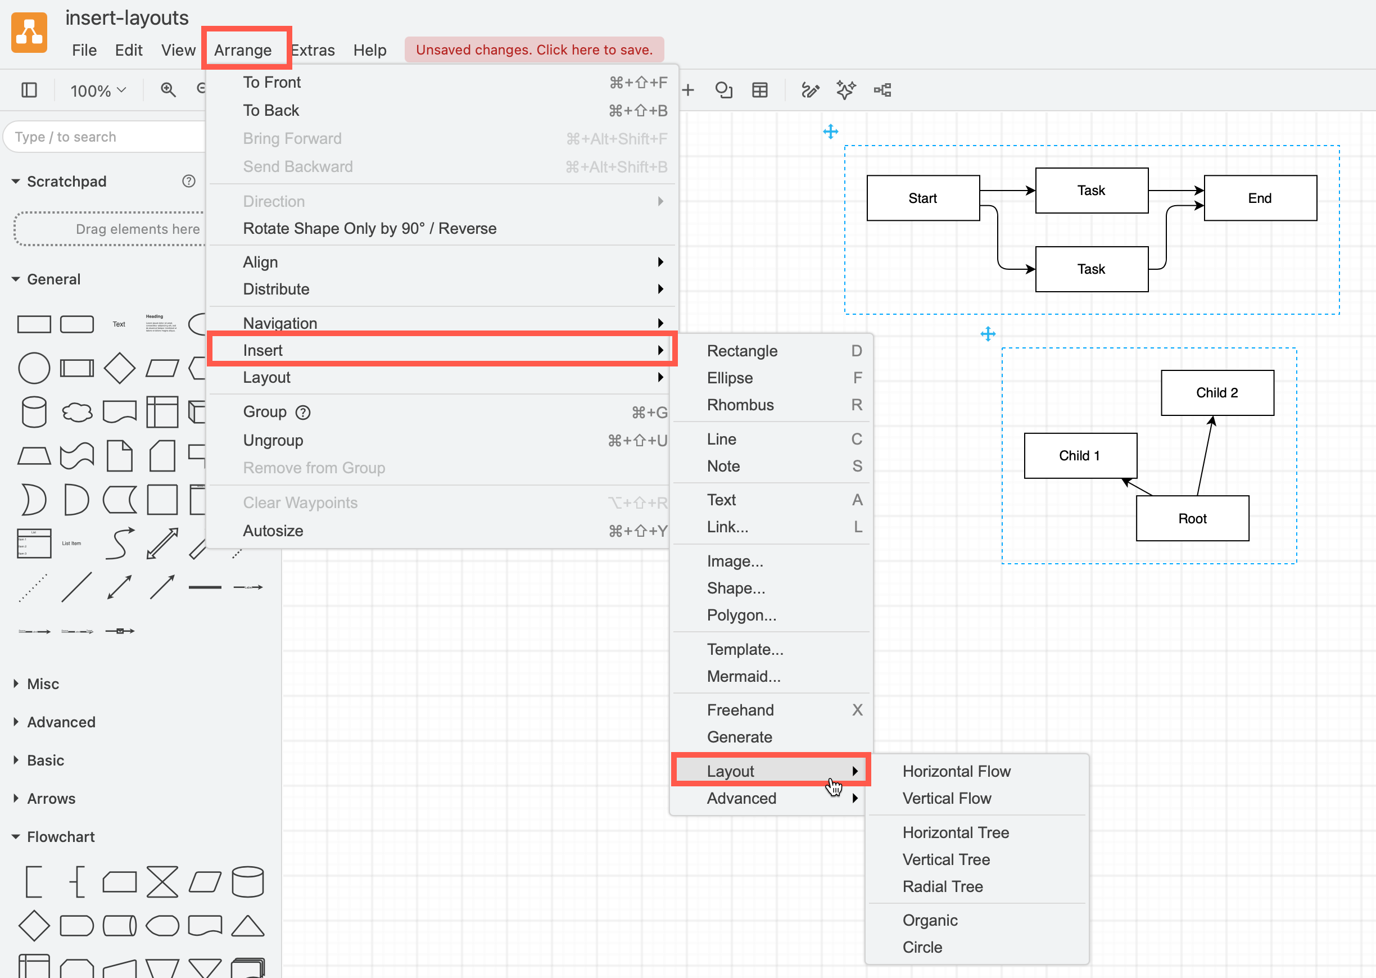Open the Advanced submenu under Insert

pos(771,799)
